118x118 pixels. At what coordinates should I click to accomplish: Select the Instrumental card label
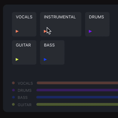click(x=60, y=17)
